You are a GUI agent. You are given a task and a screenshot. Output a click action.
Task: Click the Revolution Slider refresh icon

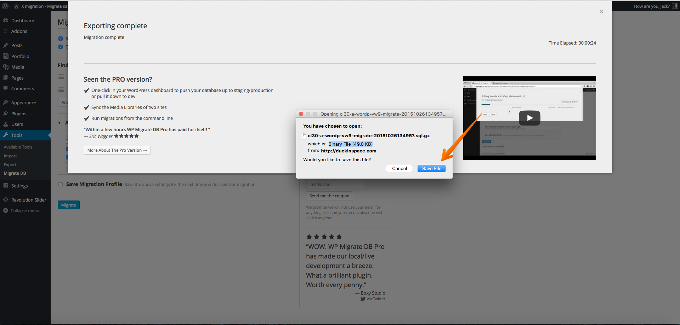click(x=6, y=200)
